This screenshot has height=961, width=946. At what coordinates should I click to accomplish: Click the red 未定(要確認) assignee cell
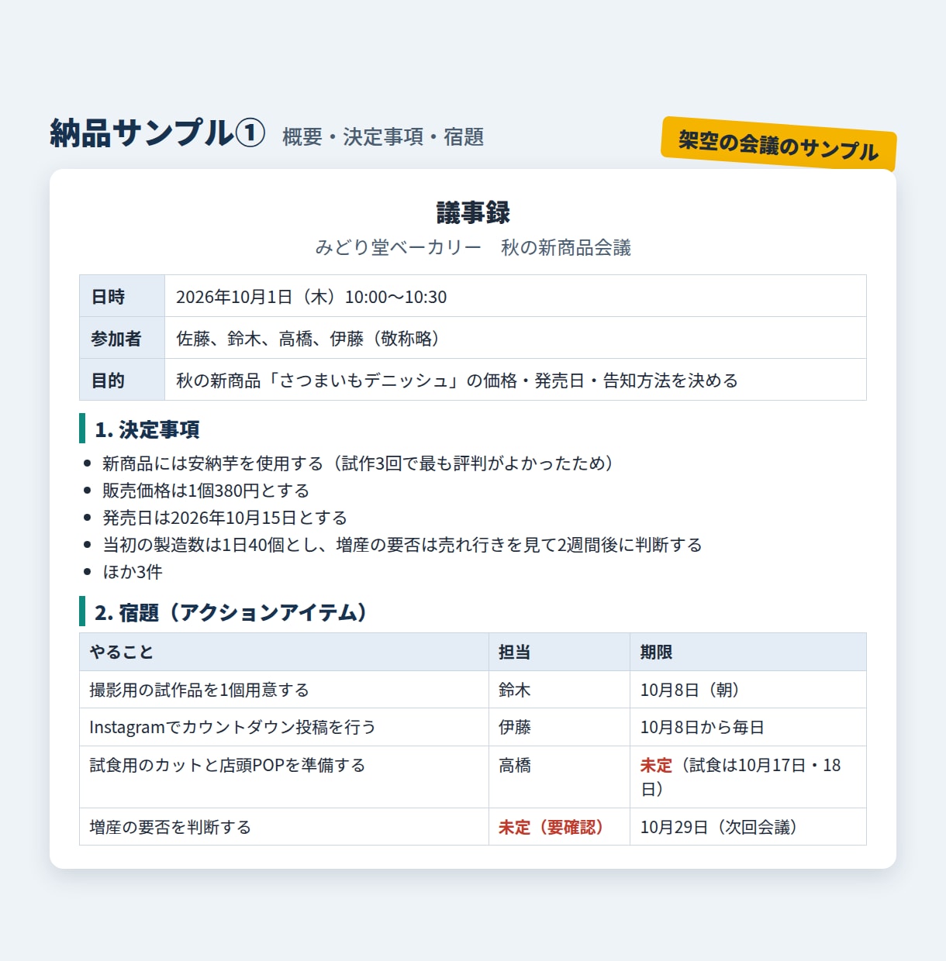[x=559, y=827]
